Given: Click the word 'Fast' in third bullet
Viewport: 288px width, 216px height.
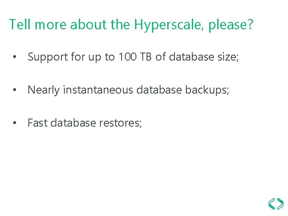Looking at the screenshot, I should [38, 123].
